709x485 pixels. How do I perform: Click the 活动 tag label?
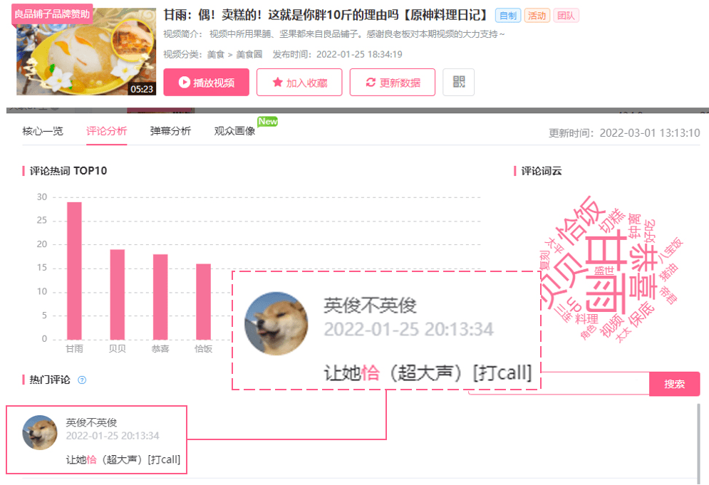click(x=537, y=16)
